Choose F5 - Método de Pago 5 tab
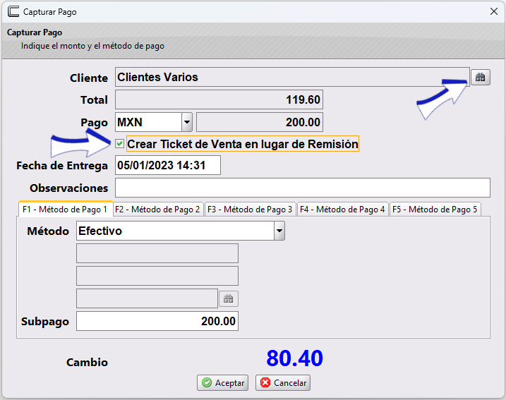506x400 pixels. [435, 210]
